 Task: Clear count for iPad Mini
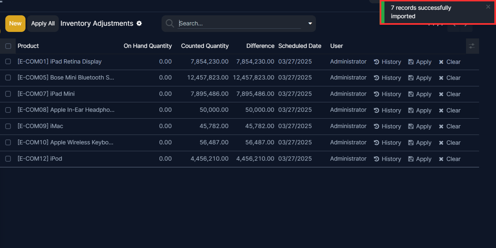pyautogui.click(x=450, y=94)
